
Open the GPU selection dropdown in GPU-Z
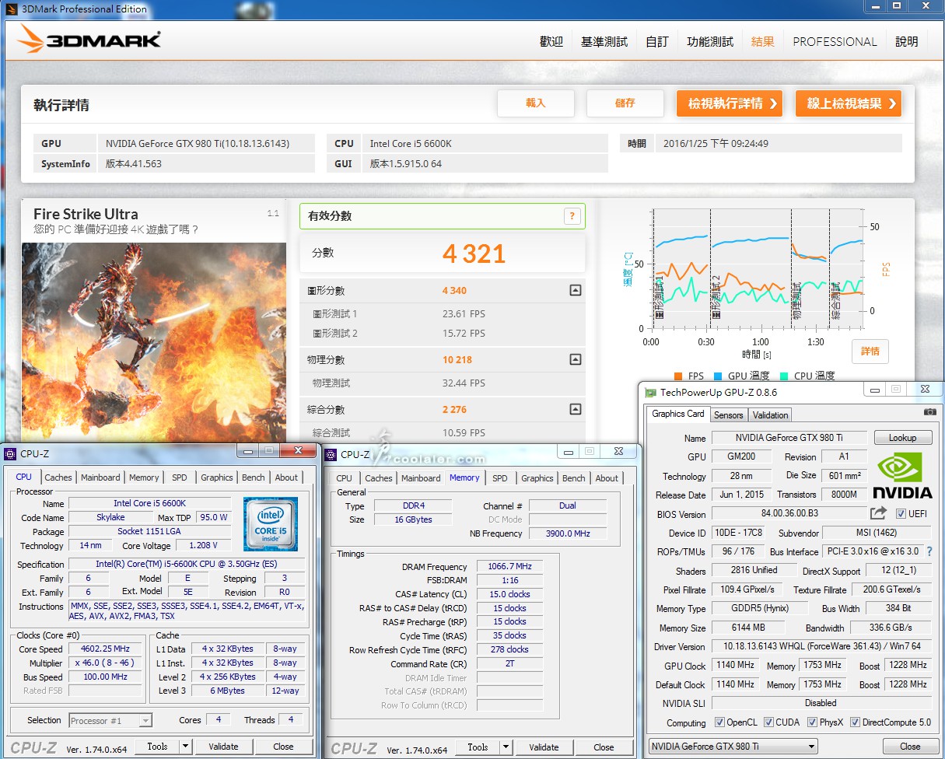coord(733,747)
